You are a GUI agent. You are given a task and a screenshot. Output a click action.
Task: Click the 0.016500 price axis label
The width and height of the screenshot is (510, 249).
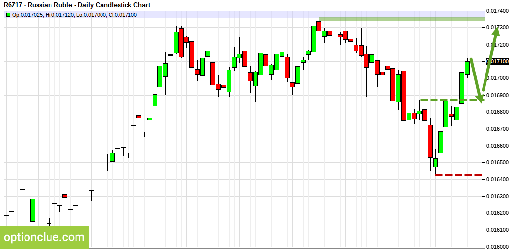[497, 162]
